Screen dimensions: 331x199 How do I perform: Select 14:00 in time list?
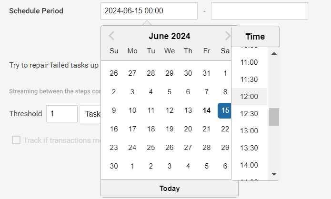coord(249,165)
